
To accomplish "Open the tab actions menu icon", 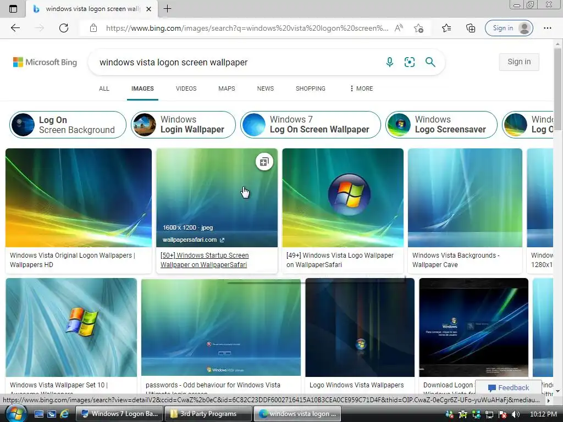I will [13, 9].
